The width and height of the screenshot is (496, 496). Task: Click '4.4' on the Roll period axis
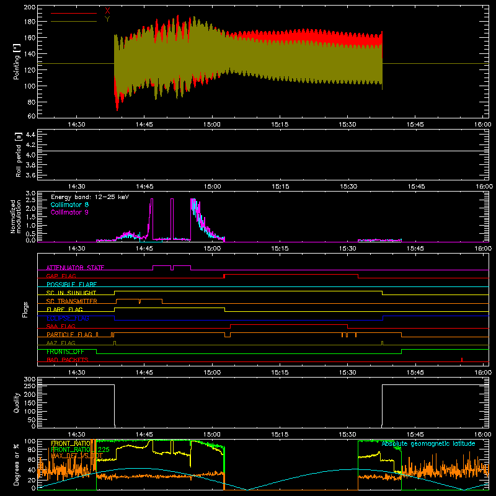click(30, 135)
